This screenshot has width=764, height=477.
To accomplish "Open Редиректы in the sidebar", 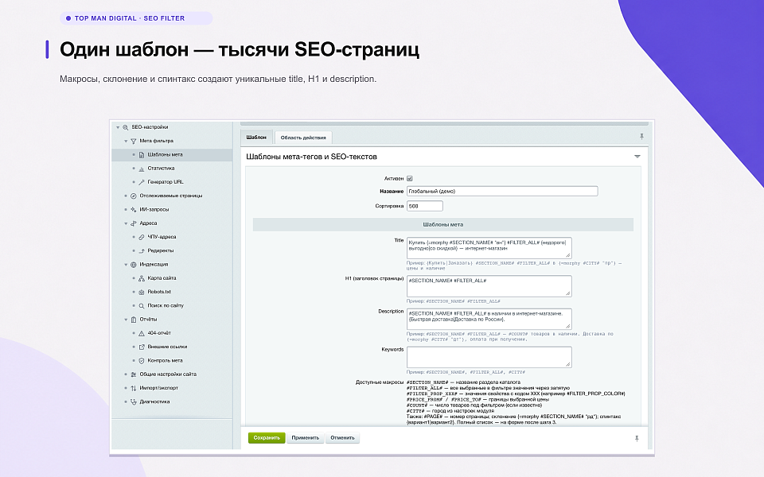I will click(x=161, y=250).
